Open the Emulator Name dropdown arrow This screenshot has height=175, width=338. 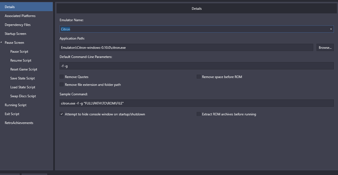tap(331, 29)
